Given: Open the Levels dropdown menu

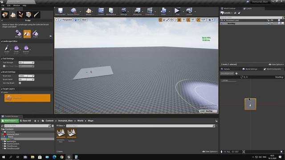Looking at the screenshot, I should [x=227, y=13].
